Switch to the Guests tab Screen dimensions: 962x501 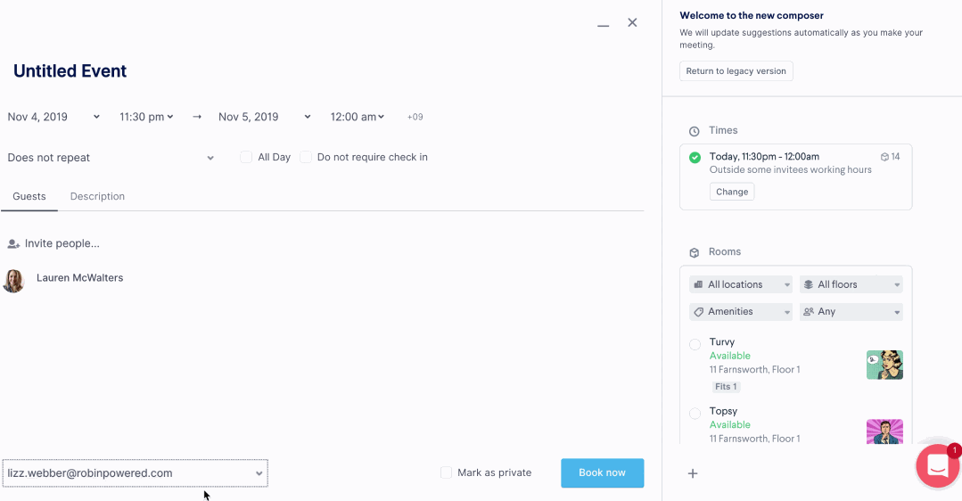click(29, 196)
